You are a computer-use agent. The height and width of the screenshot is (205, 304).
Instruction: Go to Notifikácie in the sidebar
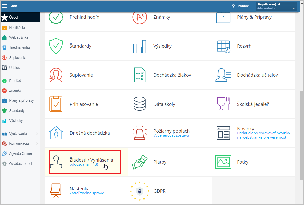17,28
